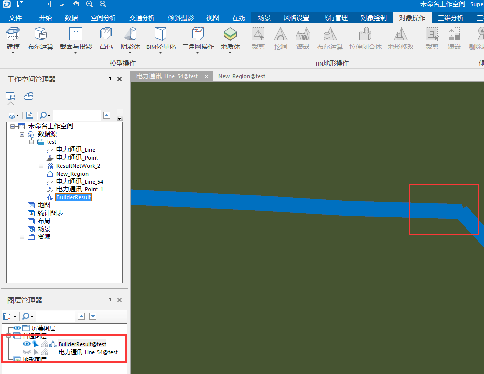Click the 拉伸闭合体 tool

click(x=365, y=39)
